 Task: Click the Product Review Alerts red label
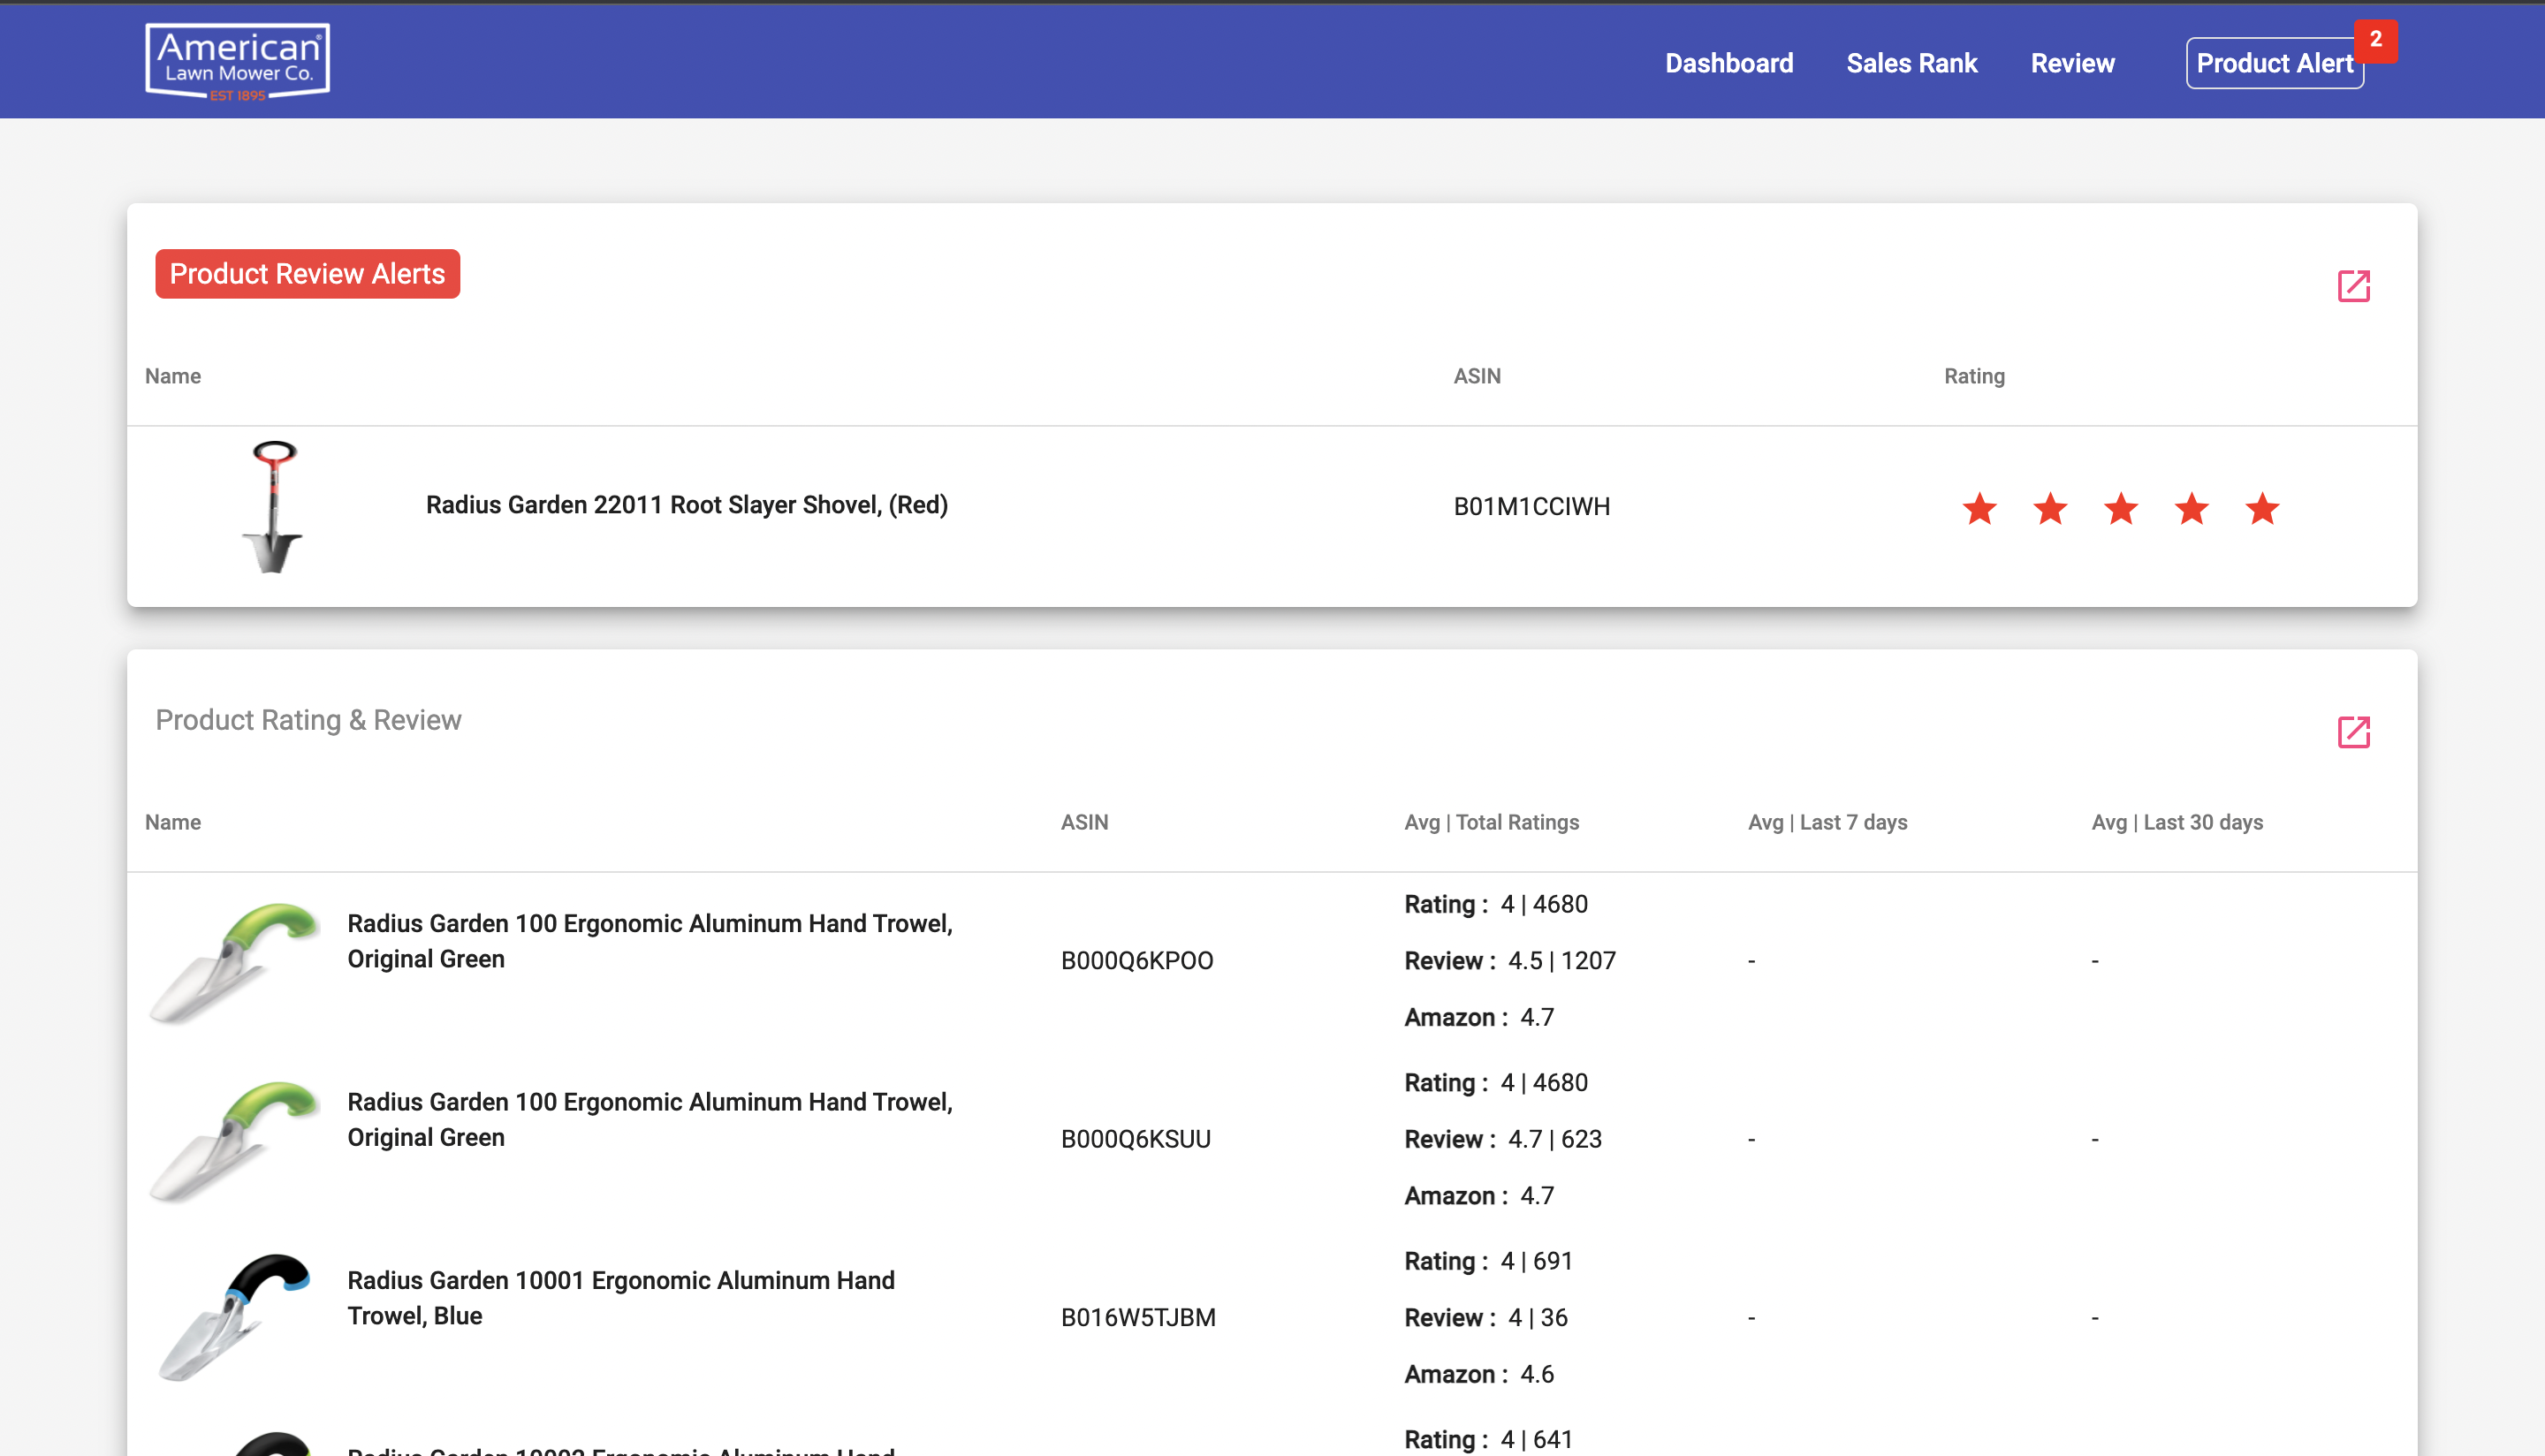tap(308, 274)
